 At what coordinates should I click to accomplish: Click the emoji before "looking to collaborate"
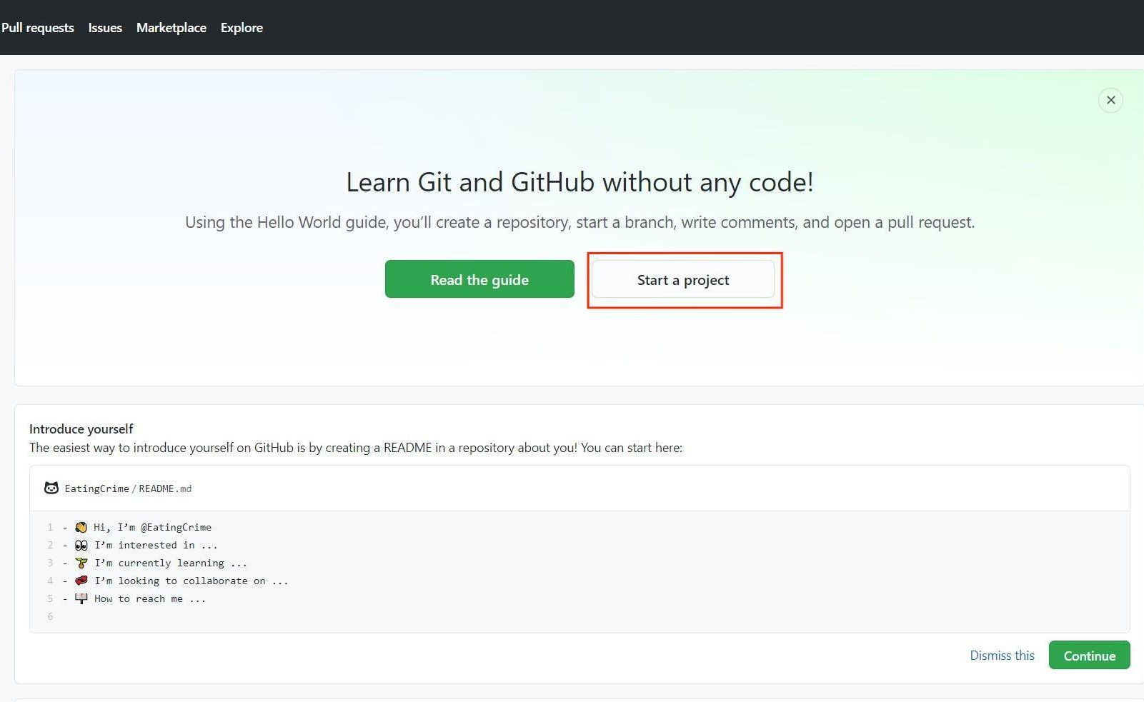pyautogui.click(x=81, y=581)
